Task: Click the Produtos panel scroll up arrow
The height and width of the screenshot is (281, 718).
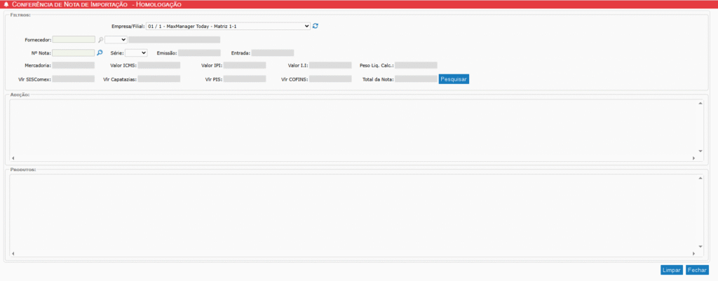Action: coord(700,178)
